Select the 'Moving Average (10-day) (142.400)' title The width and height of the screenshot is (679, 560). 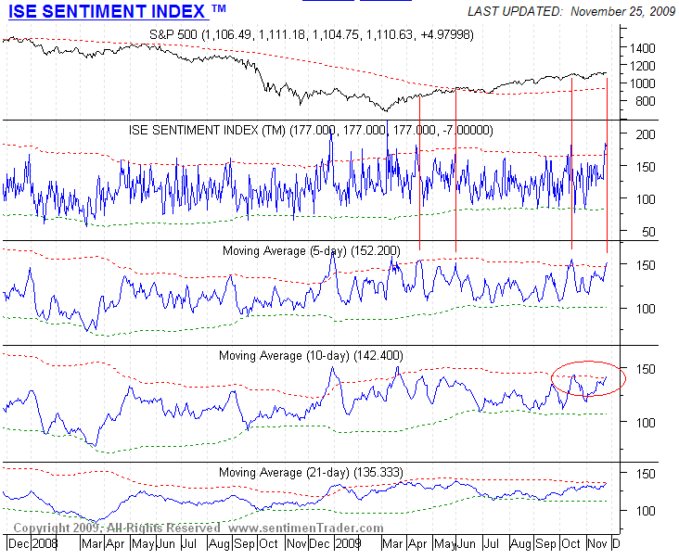coord(311,355)
